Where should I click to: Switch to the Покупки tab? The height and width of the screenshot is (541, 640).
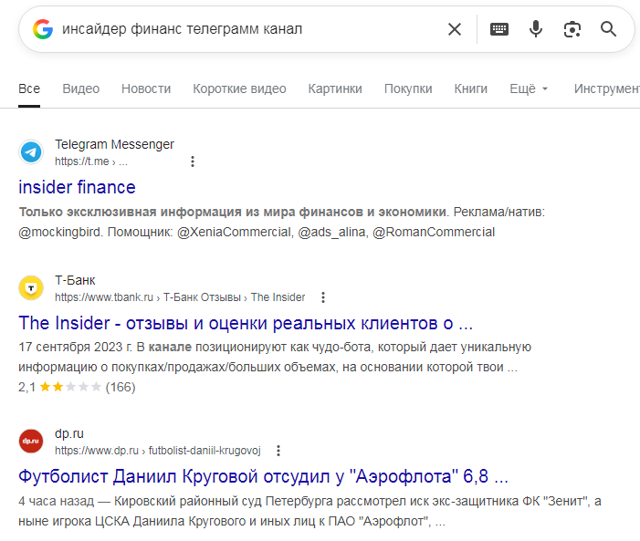click(408, 88)
